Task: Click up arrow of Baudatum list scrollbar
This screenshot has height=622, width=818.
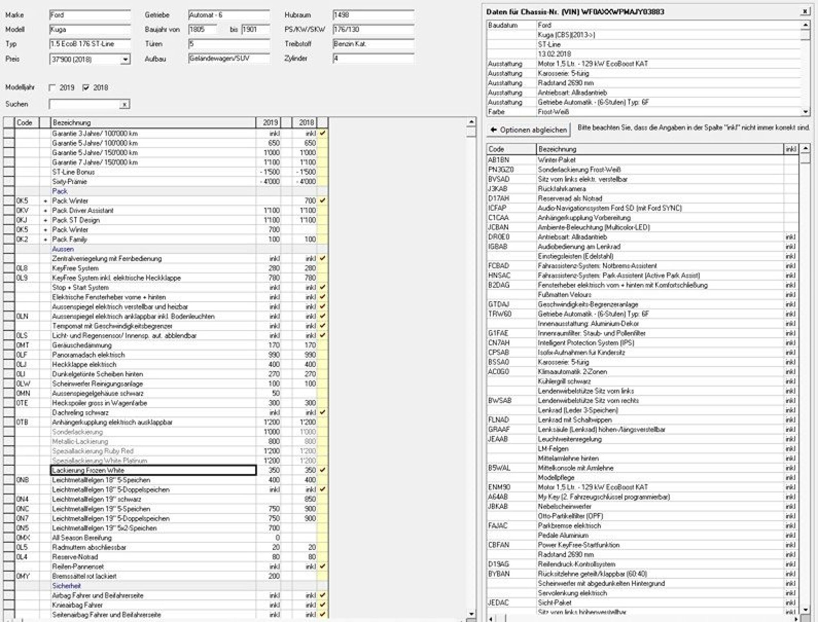Action: click(x=805, y=25)
